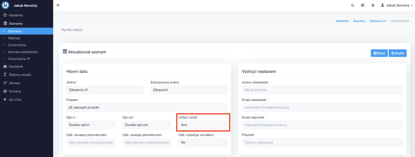Click the Email odesílatele field
The image size is (415, 157).
coord(322,107)
